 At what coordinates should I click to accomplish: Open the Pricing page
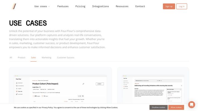click(80, 6)
